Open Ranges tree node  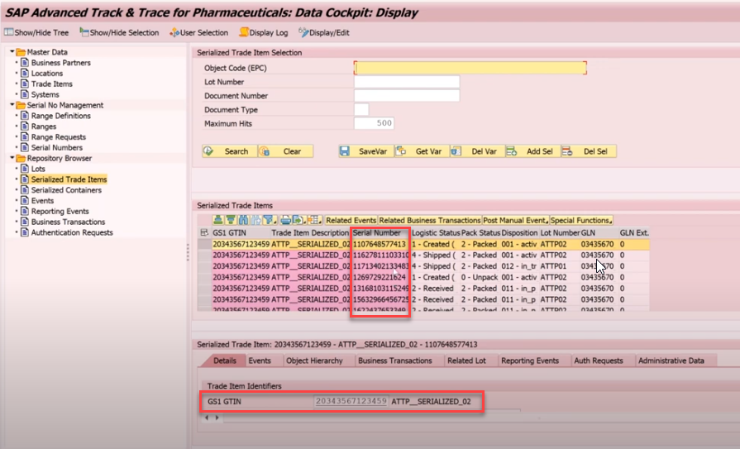44,127
